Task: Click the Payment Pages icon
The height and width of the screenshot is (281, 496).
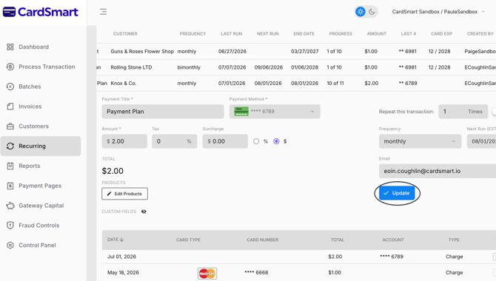Action: [x=10, y=186]
